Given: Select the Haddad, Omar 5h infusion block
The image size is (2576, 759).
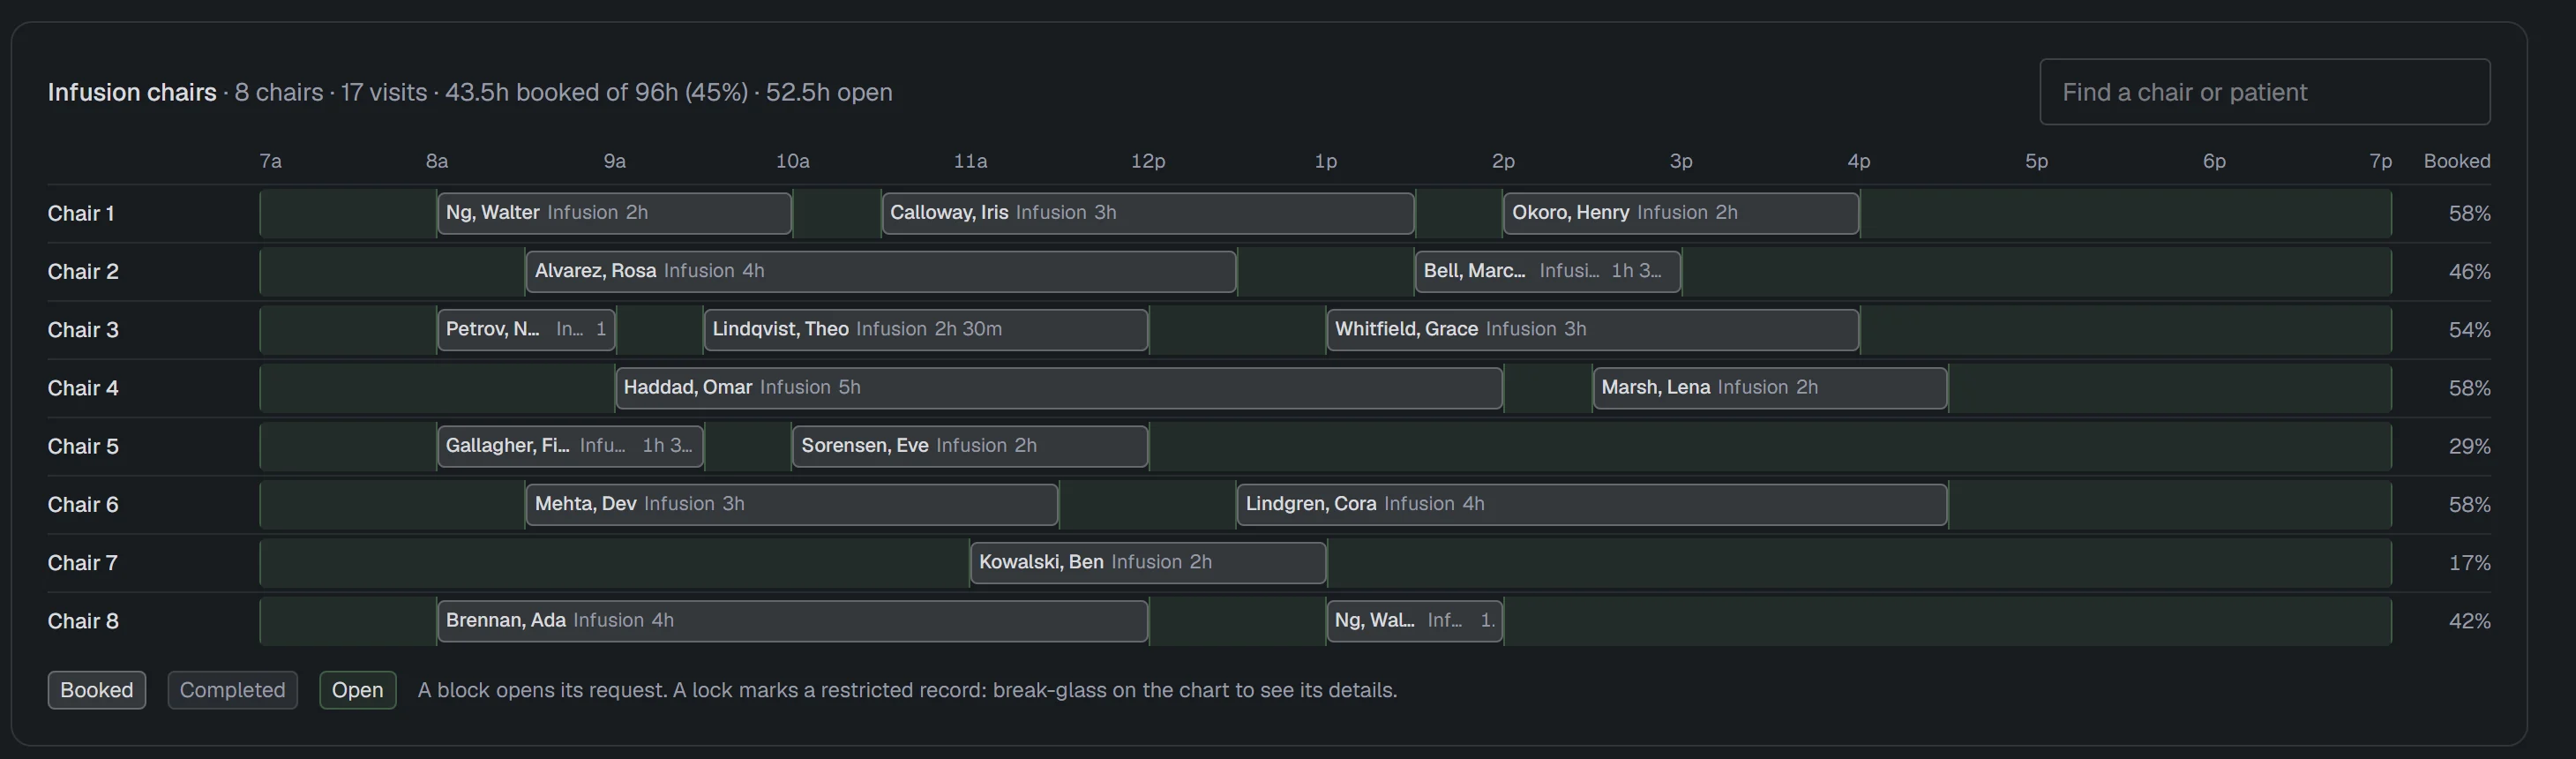Looking at the screenshot, I should (1059, 388).
